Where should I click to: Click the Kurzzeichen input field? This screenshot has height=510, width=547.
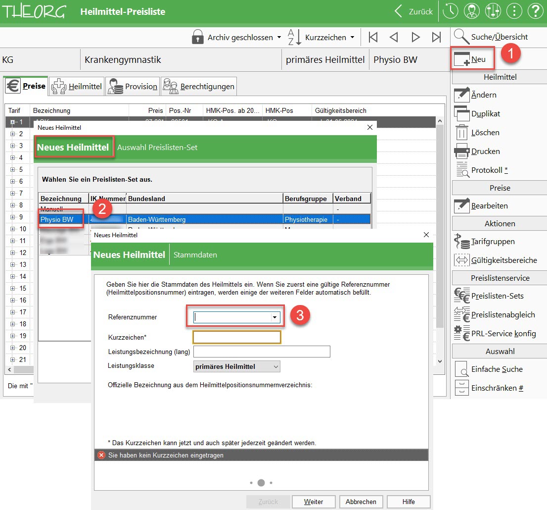(x=237, y=337)
